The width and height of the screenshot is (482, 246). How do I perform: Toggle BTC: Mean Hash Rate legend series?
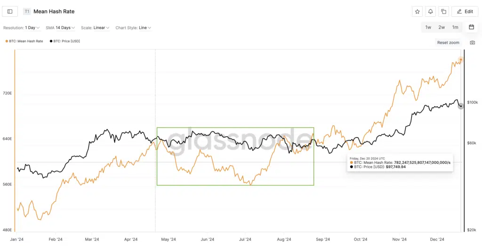pyautogui.click(x=24, y=41)
